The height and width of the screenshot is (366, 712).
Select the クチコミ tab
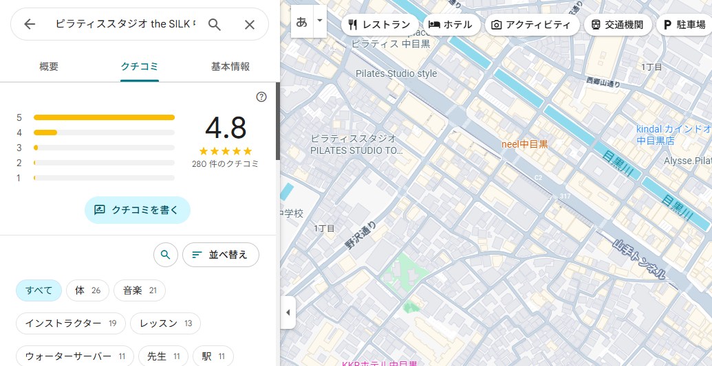[140, 67]
